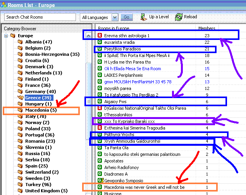Click green G icon beside Apostates

click(x=100, y=160)
